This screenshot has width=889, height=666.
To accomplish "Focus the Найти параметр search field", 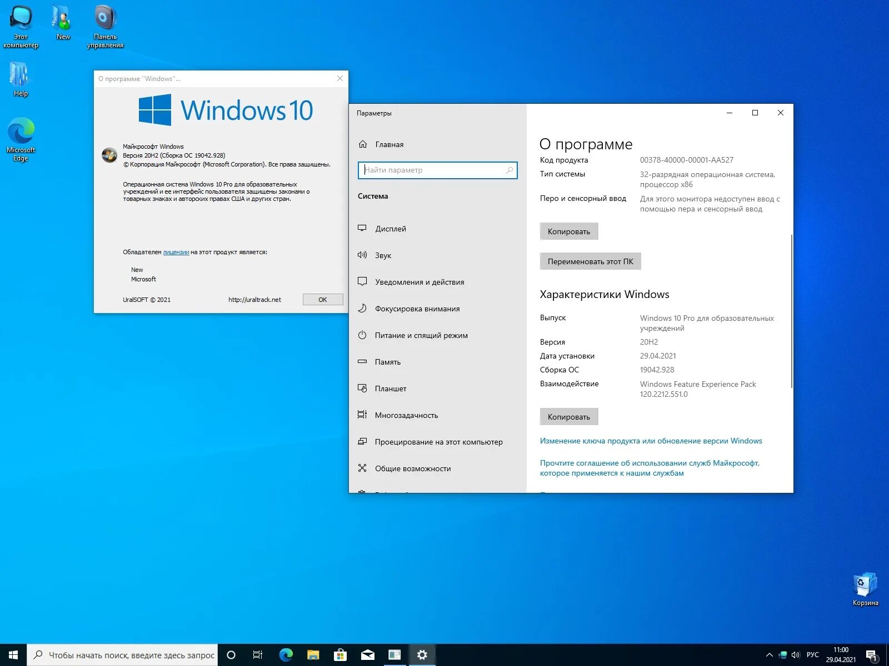I will (438, 170).
